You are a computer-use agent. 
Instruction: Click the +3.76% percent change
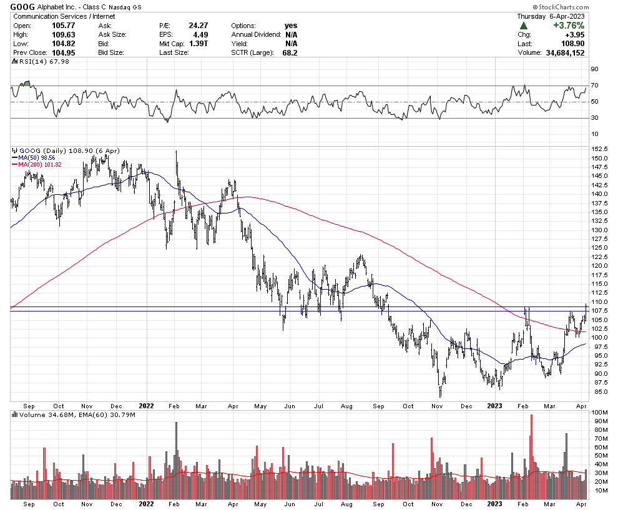click(x=569, y=26)
